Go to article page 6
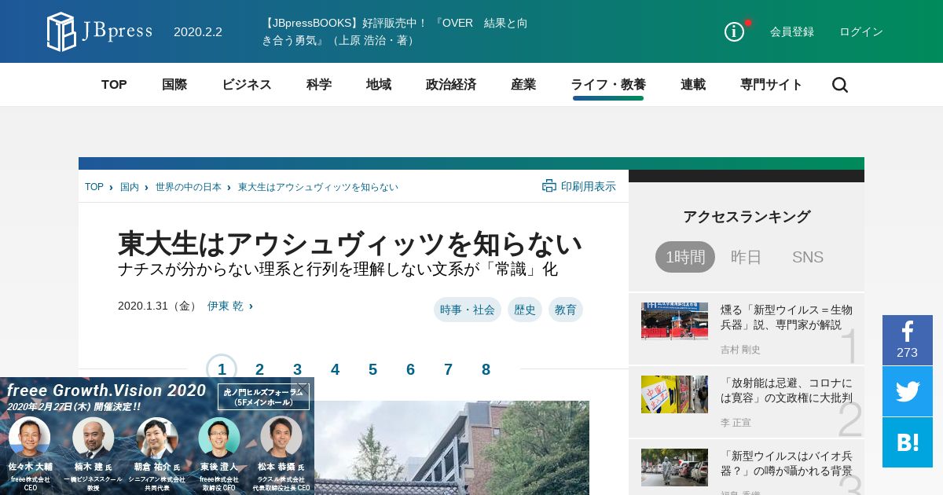The height and width of the screenshot is (495, 943). (410, 369)
